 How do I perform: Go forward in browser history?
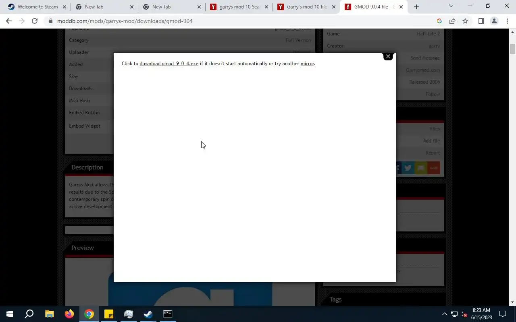point(22,21)
